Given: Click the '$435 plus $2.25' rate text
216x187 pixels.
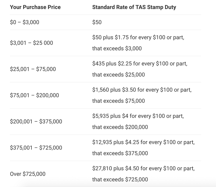Looking at the screenshot, I should (x=112, y=64).
